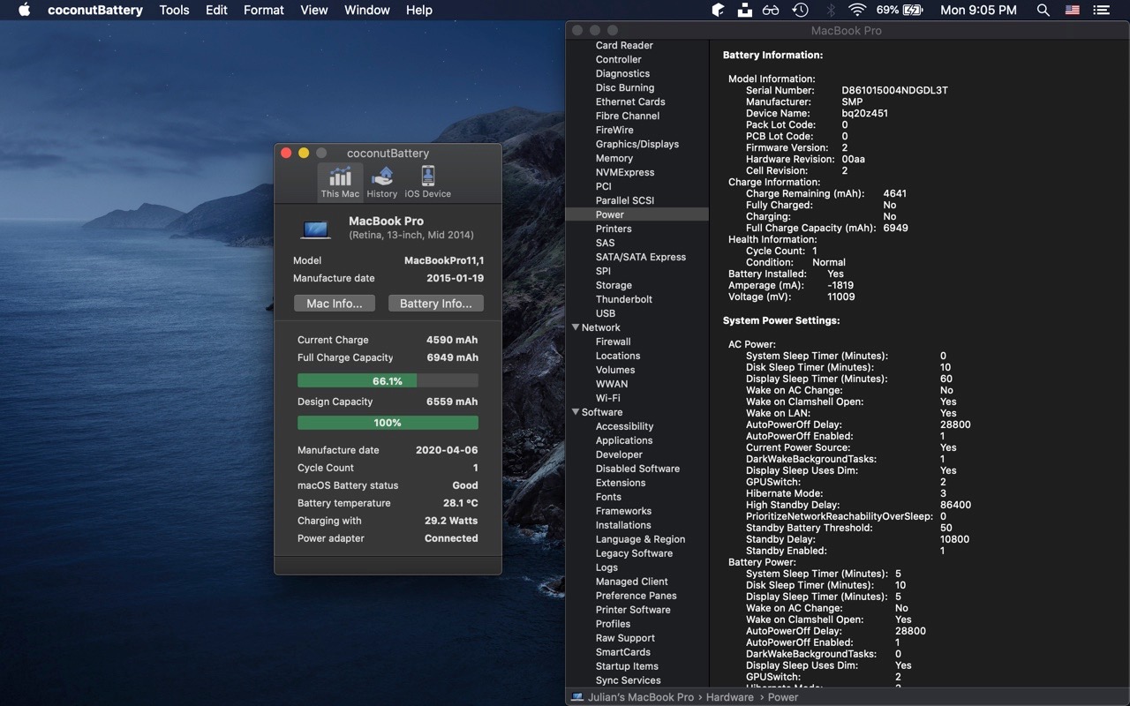
Task: Select Graphics/Displays in the sidebar
Action: tap(637, 144)
